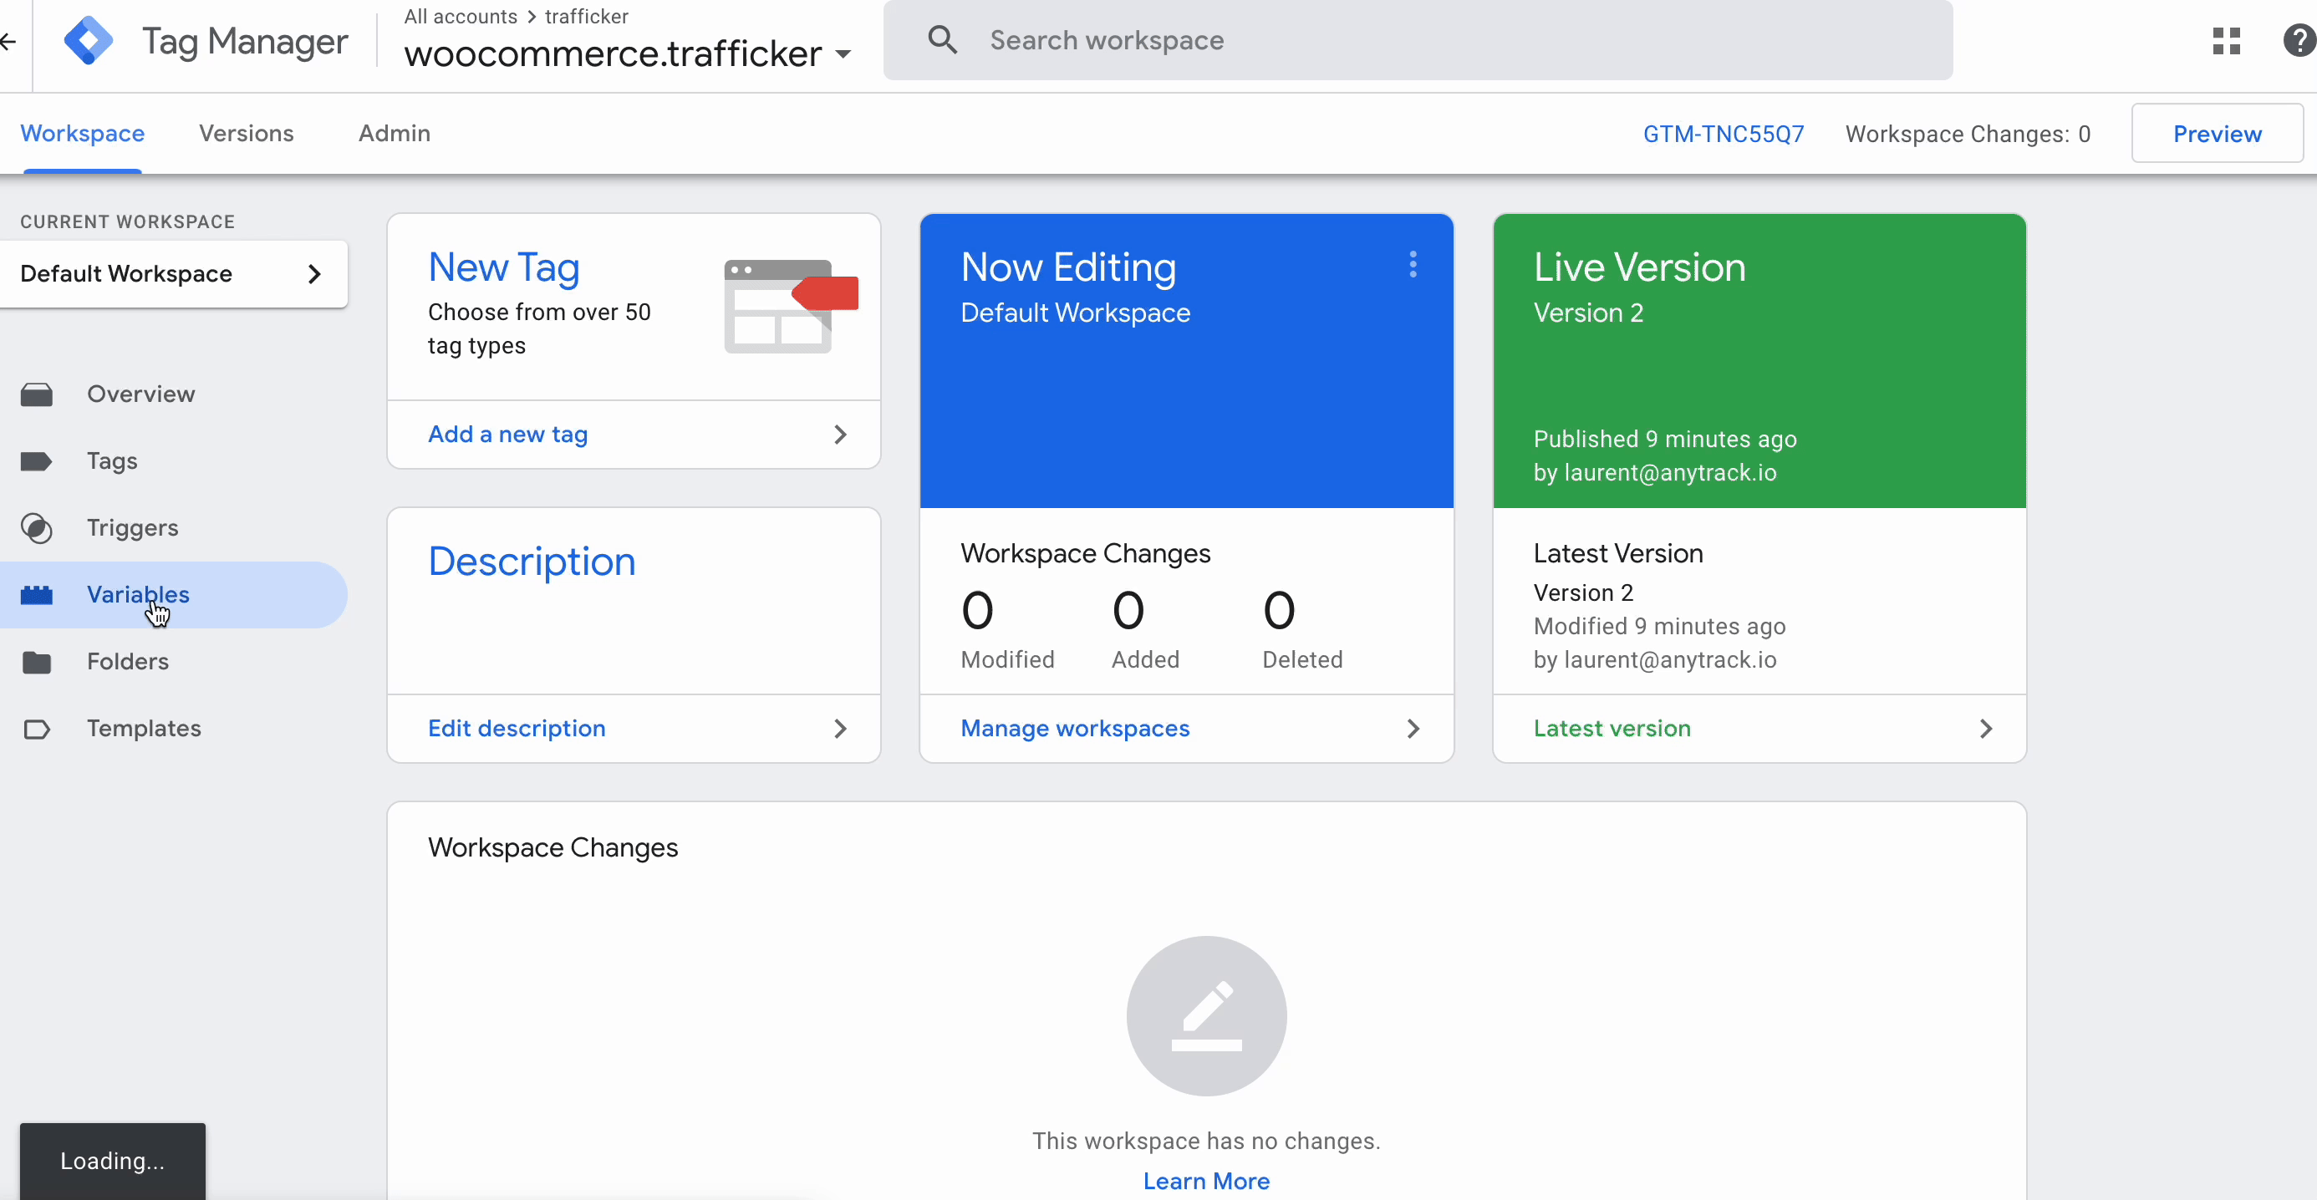Click the GTM-TNC55Q7 container ID link
This screenshot has width=2317, height=1200.
tap(1724, 134)
